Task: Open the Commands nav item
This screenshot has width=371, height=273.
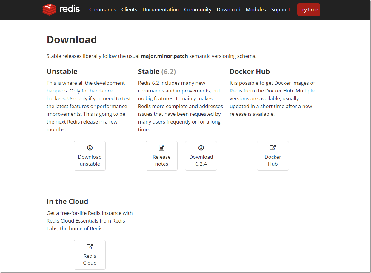Action: (x=103, y=10)
